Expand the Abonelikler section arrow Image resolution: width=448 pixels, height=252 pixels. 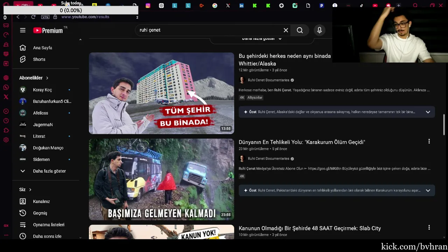[x=47, y=78]
